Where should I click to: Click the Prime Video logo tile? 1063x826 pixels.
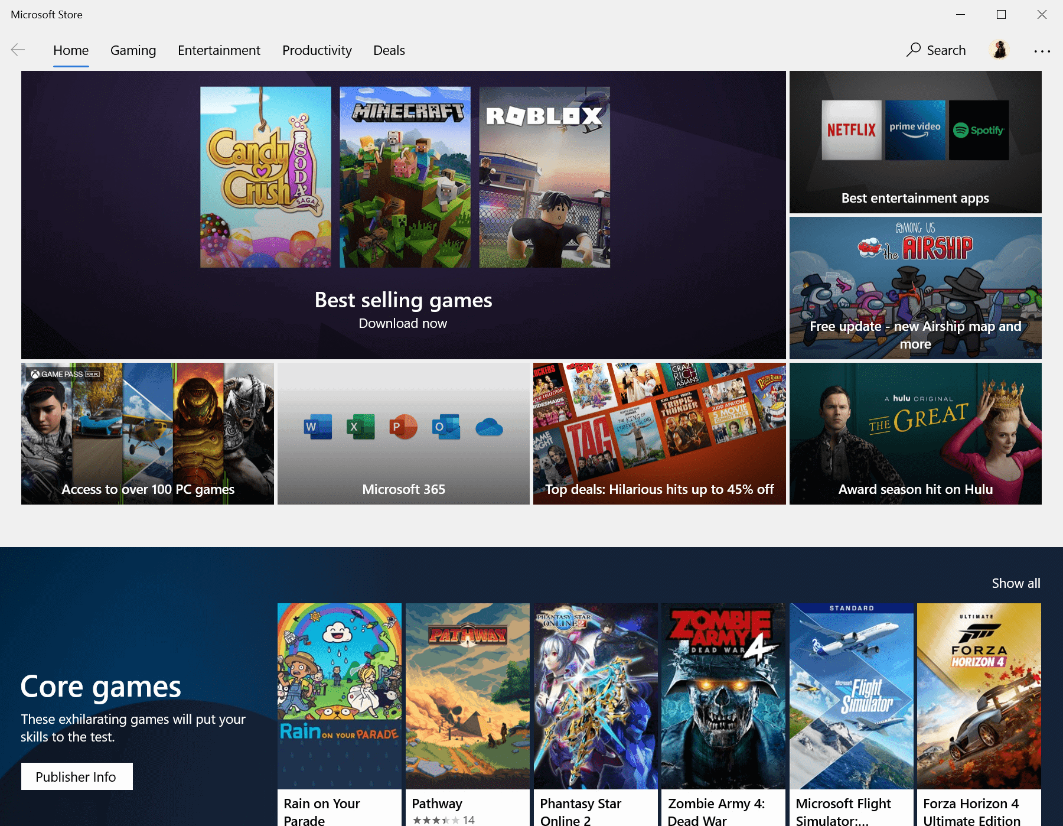915,129
